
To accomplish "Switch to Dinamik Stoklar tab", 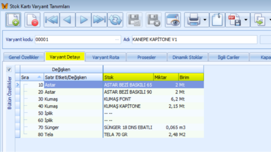I will pos(188,57).
